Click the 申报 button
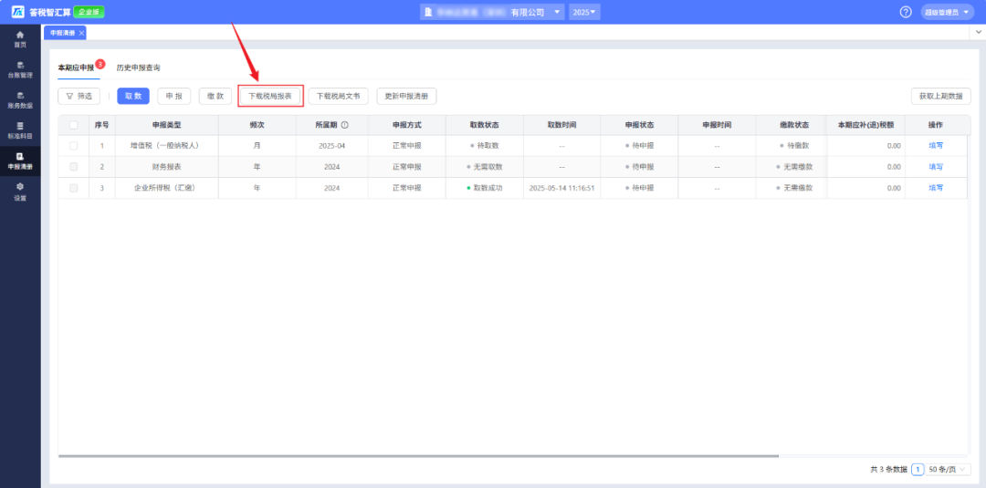The image size is (986, 488). click(x=174, y=96)
